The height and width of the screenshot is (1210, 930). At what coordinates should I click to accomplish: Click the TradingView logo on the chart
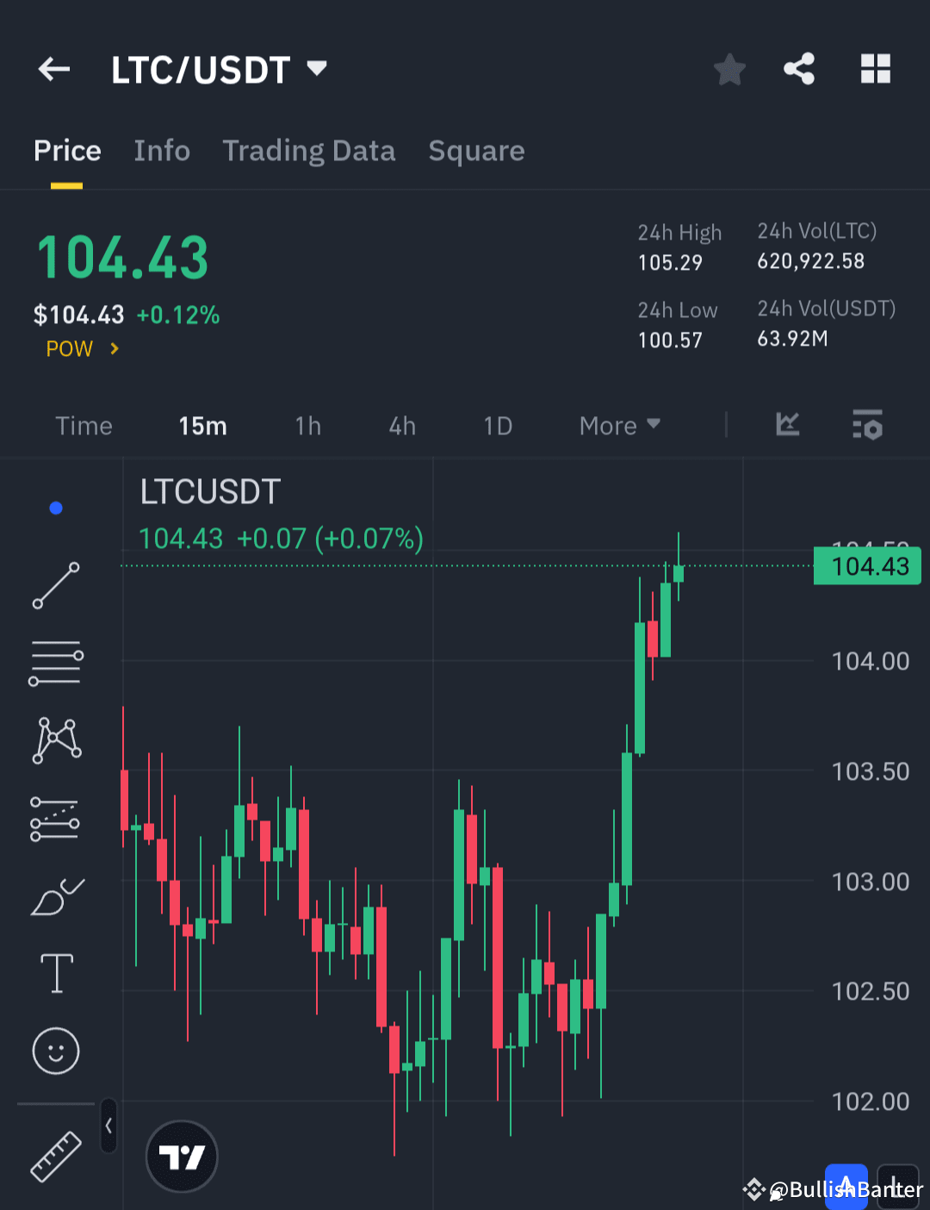[x=181, y=1156]
